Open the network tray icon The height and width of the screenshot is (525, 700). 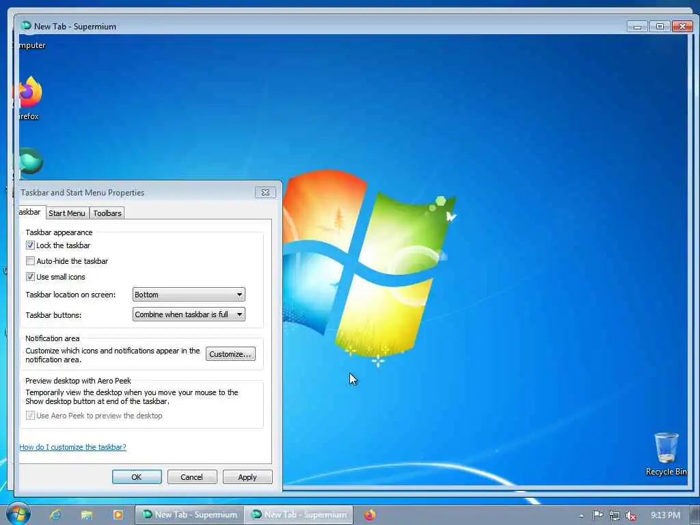[x=615, y=515]
